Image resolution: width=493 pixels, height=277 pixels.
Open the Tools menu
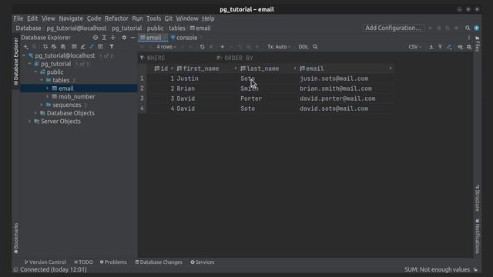click(153, 18)
